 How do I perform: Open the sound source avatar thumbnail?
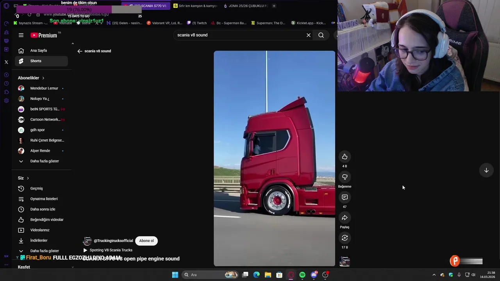pyautogui.click(x=345, y=261)
